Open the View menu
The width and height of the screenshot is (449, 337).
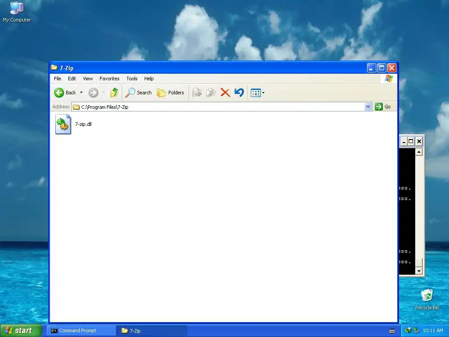click(88, 79)
